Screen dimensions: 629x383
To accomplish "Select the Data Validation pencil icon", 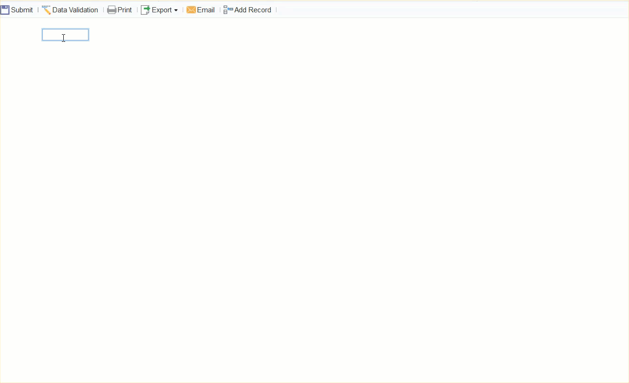I will (x=46, y=10).
